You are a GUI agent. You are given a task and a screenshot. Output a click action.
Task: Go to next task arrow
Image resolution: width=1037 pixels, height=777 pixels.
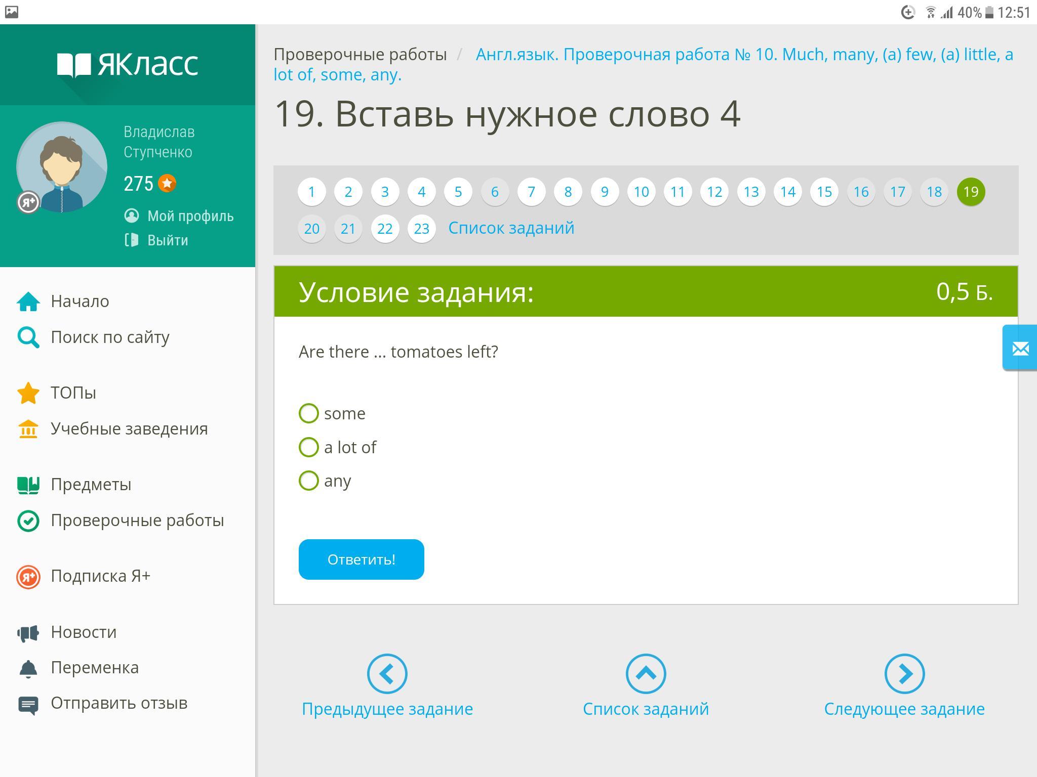[x=904, y=673]
